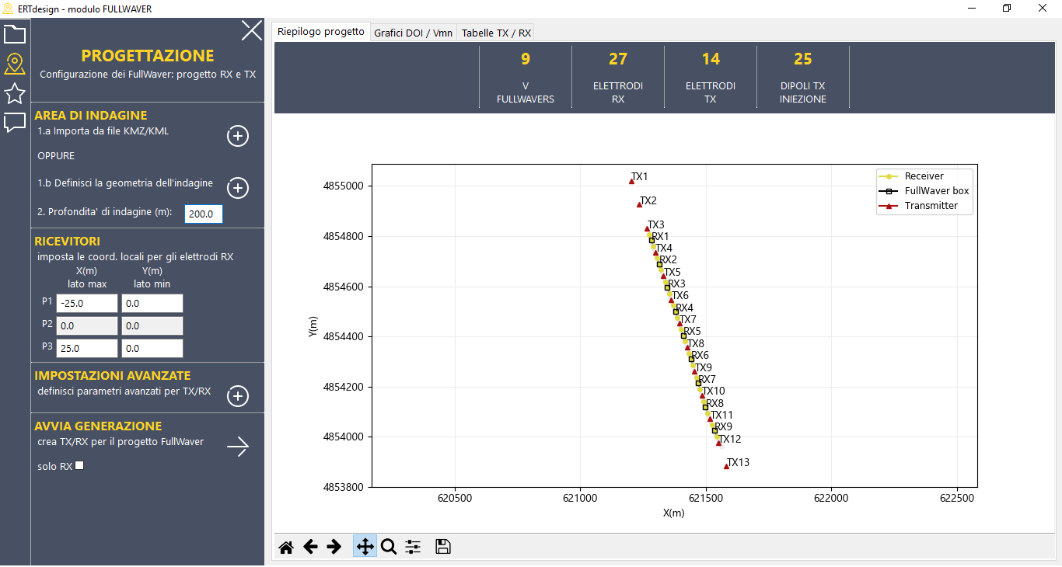Toggle the pan/move plot tool
Viewport: 1062px width, 567px height.
click(365, 547)
